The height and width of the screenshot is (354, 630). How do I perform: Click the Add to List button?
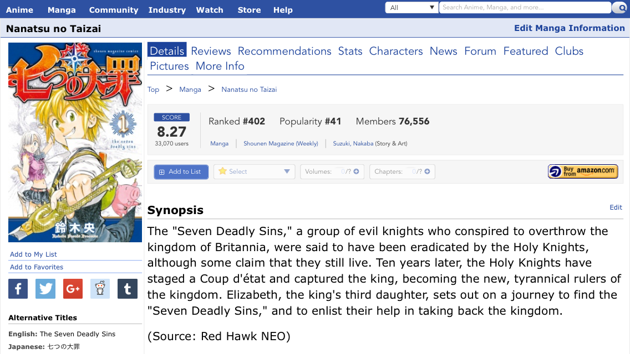(x=181, y=171)
